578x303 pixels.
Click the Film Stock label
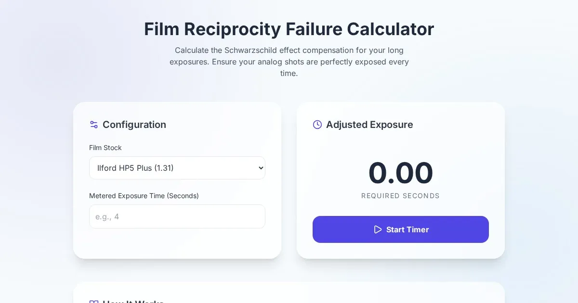105,148
